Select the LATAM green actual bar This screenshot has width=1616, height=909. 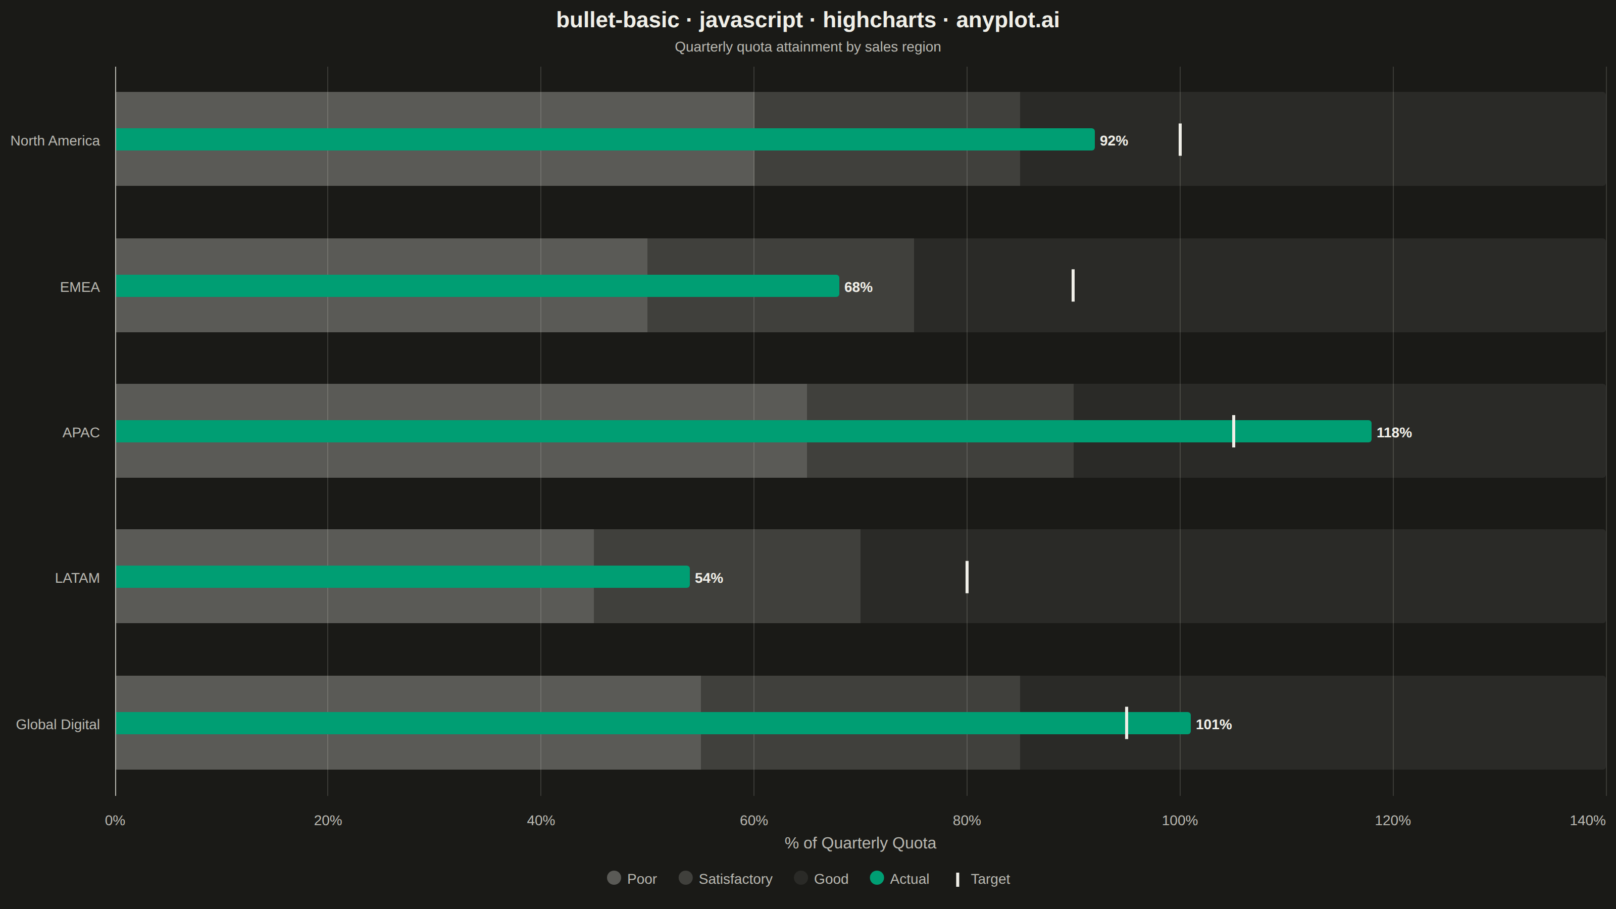click(403, 577)
